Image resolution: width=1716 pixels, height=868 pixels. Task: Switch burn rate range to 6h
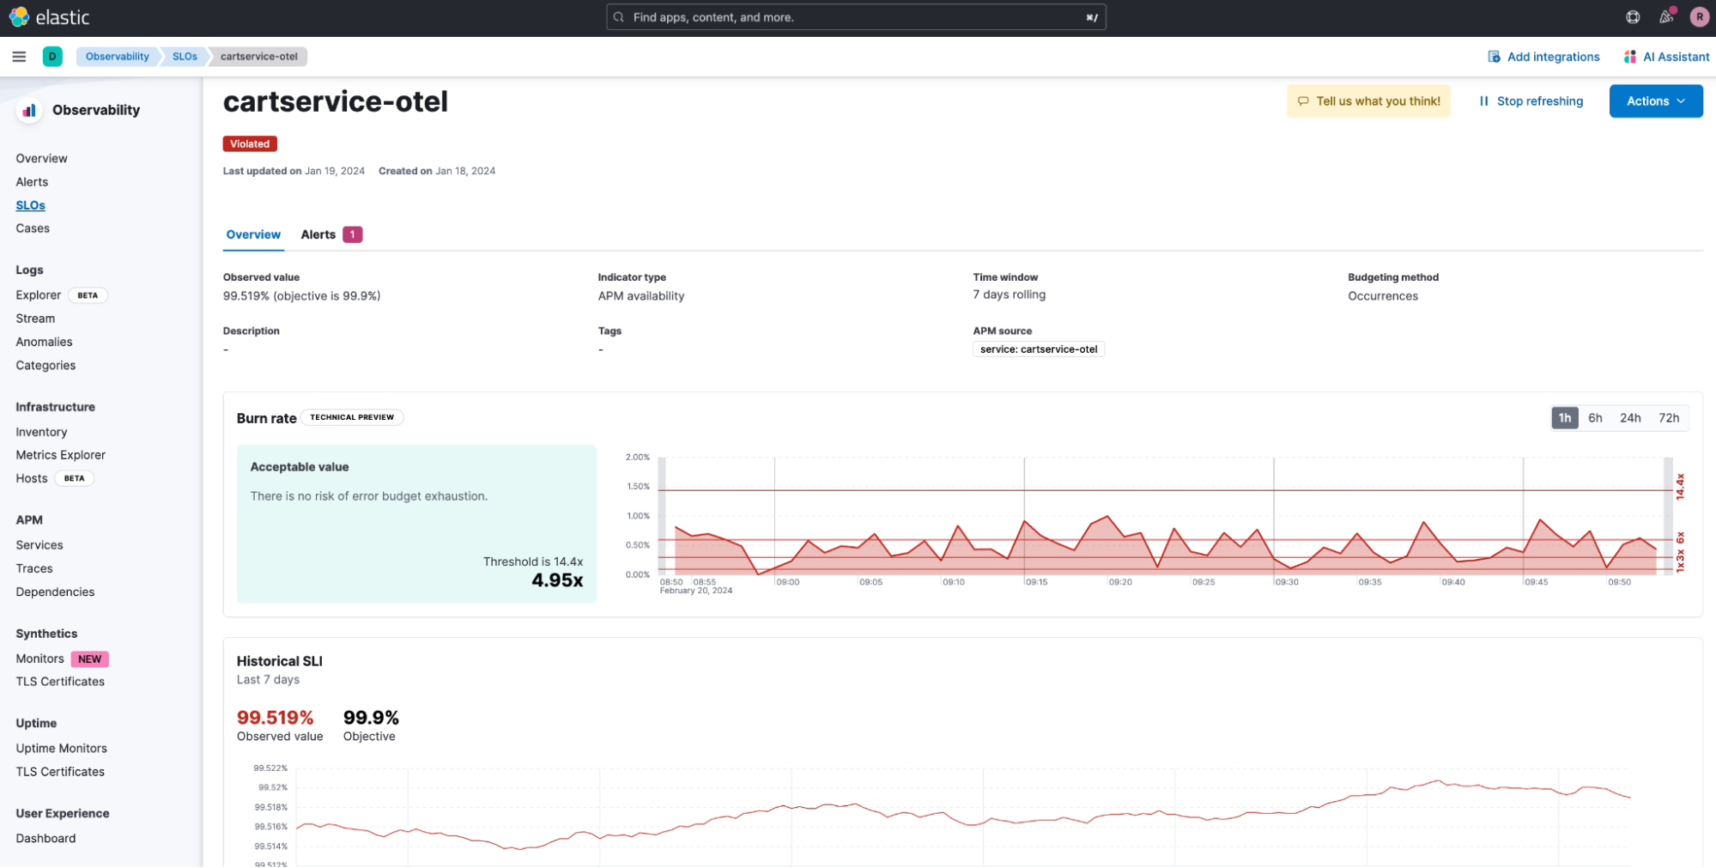tap(1595, 418)
